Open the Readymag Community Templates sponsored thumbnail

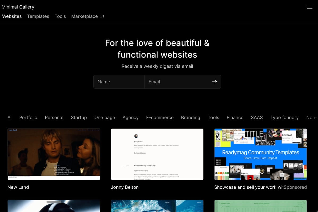pyautogui.click(x=260, y=154)
